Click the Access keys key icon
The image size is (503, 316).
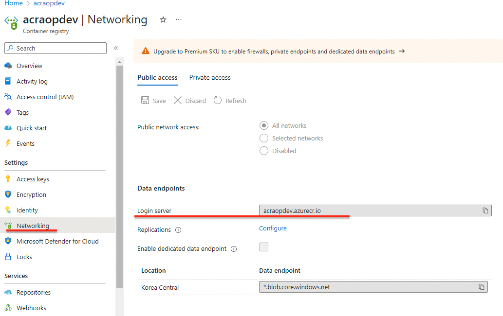coord(8,178)
